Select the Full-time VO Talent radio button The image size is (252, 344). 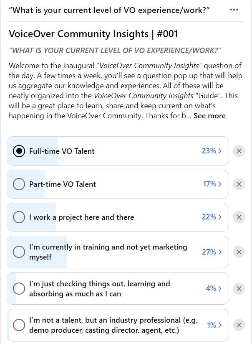tap(19, 151)
